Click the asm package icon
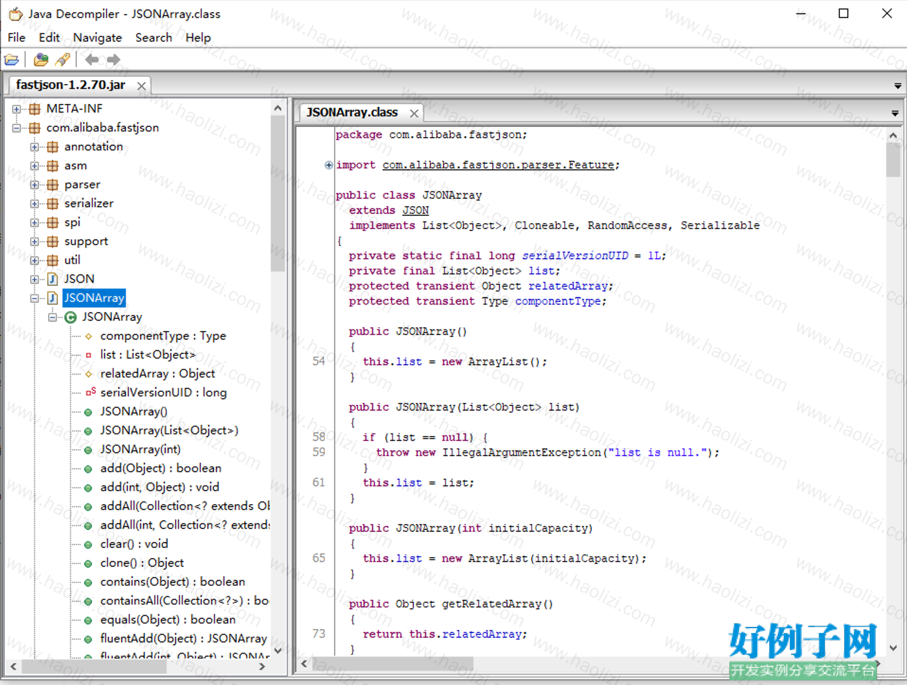The width and height of the screenshot is (907, 685). coord(53,166)
